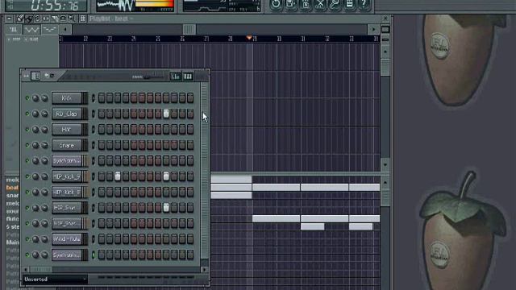Open the Unsorted filter group dropdown
This screenshot has height=290, width=516.
tap(56, 280)
